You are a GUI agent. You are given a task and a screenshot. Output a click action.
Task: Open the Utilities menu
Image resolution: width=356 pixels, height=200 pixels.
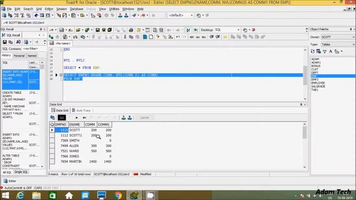coord(114,9)
